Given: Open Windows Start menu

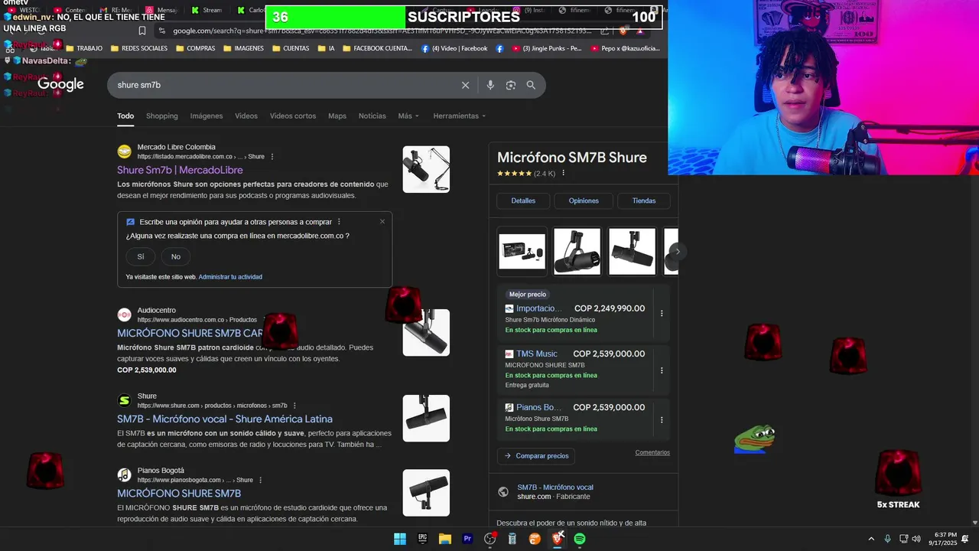Looking at the screenshot, I should point(400,539).
